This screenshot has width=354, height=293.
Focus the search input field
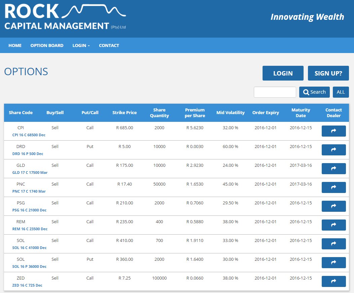(275, 92)
